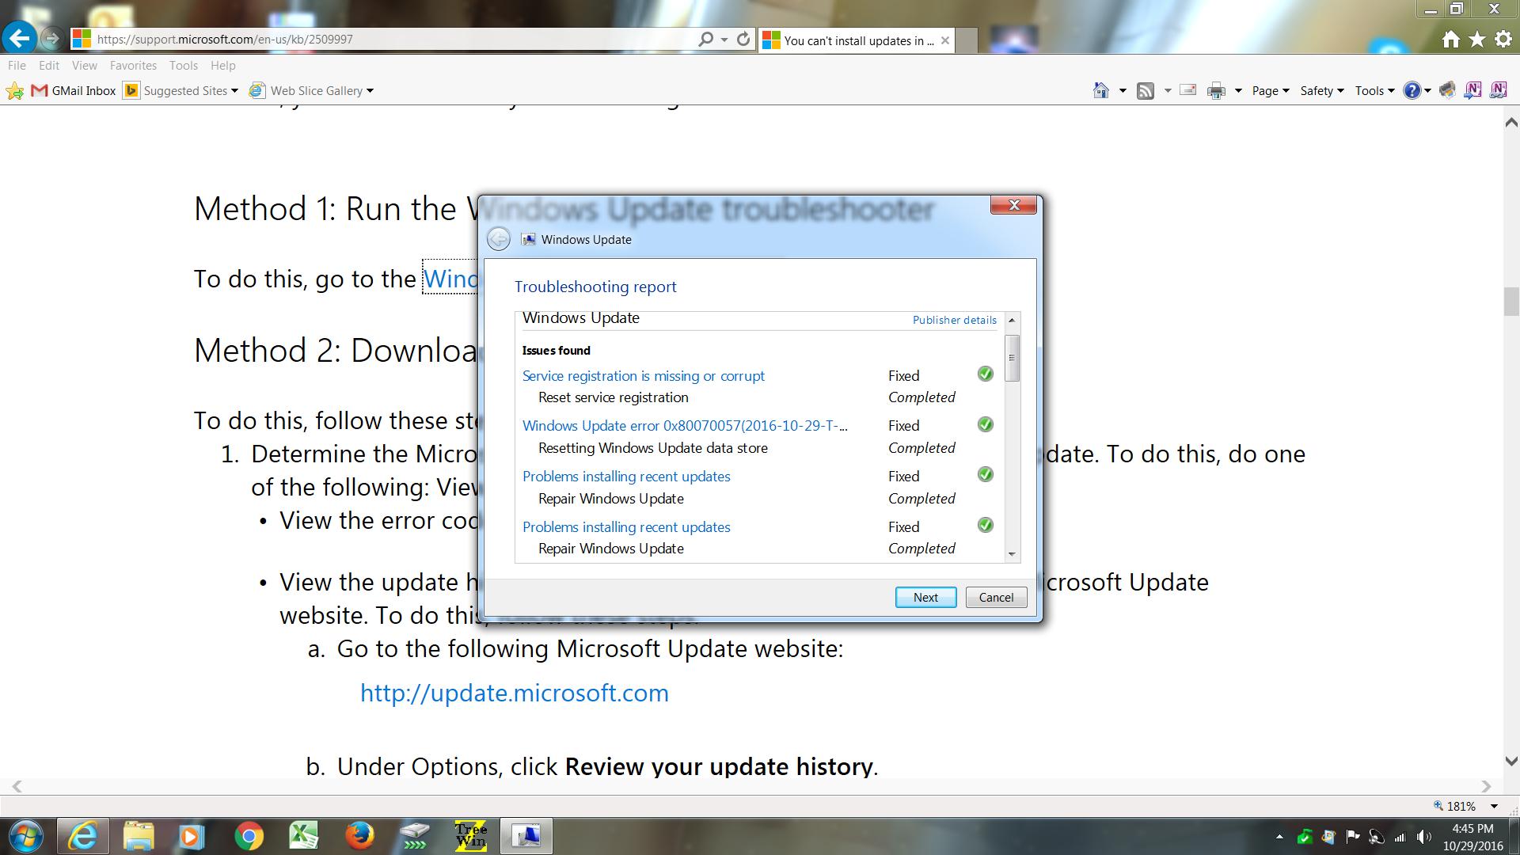Expand the Page dropdown menu
The image size is (1520, 855).
click(1270, 90)
